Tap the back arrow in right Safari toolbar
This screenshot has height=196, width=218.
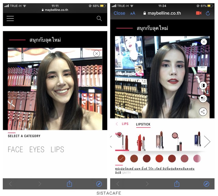[x=118, y=184]
